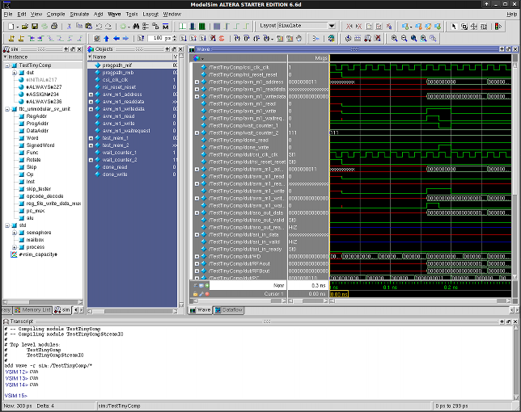Expand the dut instance node

14,72
